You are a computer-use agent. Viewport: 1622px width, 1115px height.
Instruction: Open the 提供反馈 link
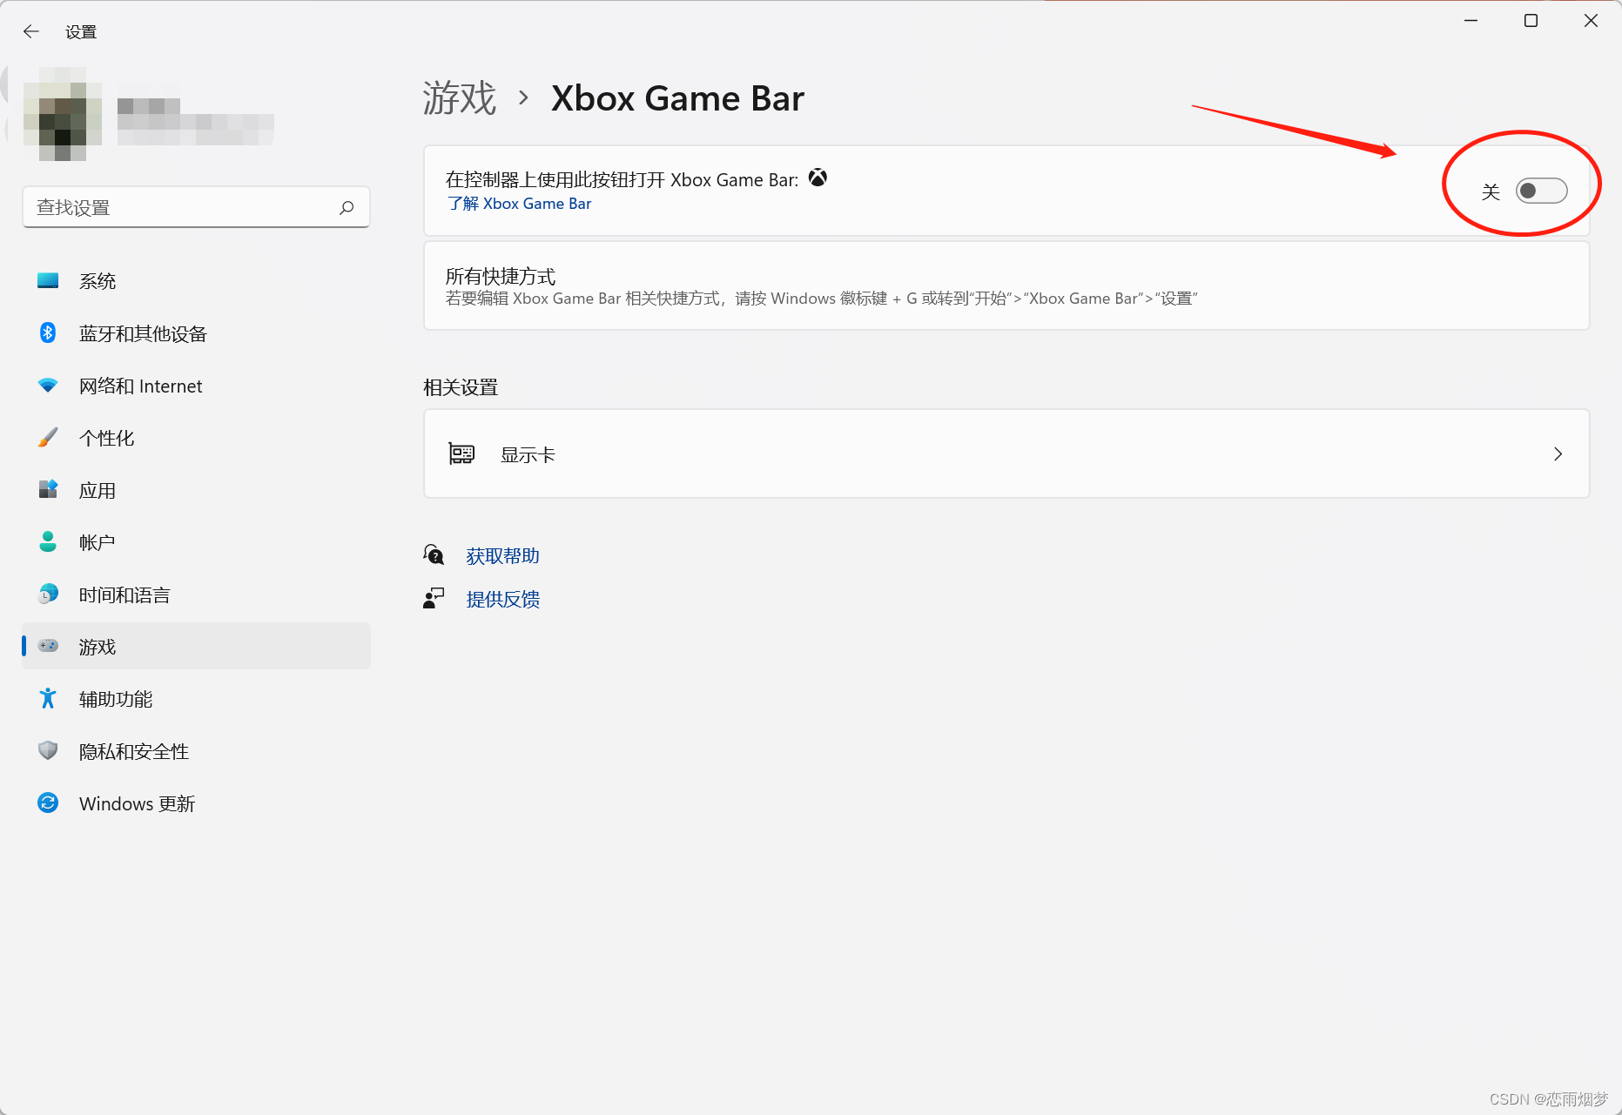tap(502, 599)
